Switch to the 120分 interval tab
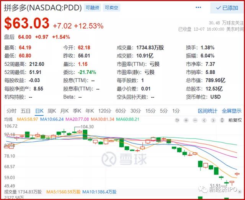The image size is (245, 200). tap(105, 111)
